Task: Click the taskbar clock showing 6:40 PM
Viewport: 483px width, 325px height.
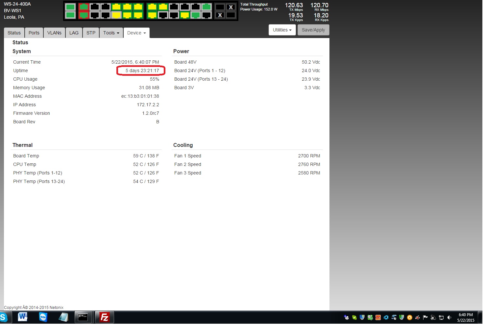Action: click(466, 317)
